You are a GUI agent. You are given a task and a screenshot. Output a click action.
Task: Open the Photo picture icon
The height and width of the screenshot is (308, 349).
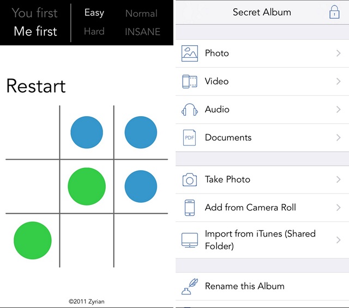tap(189, 53)
